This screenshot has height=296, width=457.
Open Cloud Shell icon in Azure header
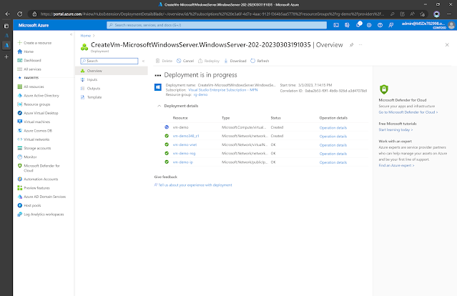(336, 25)
